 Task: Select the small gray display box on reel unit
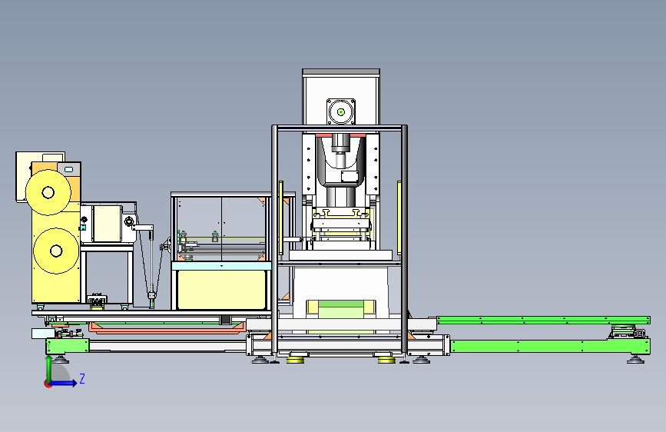(x=69, y=169)
